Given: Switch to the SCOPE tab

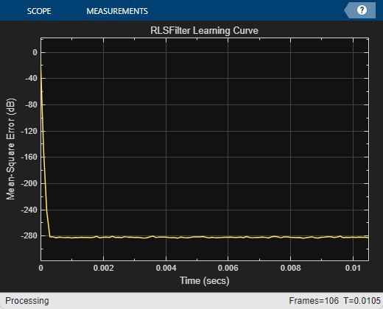Looking at the screenshot, I should 39,11.
